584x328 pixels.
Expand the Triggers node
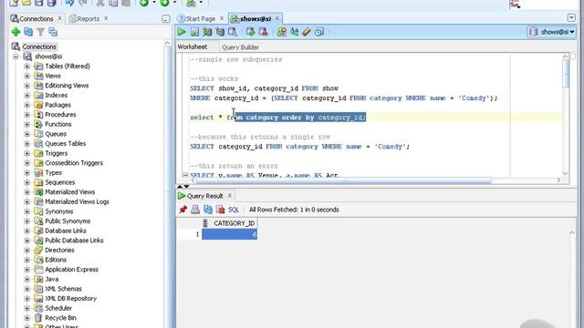point(26,153)
